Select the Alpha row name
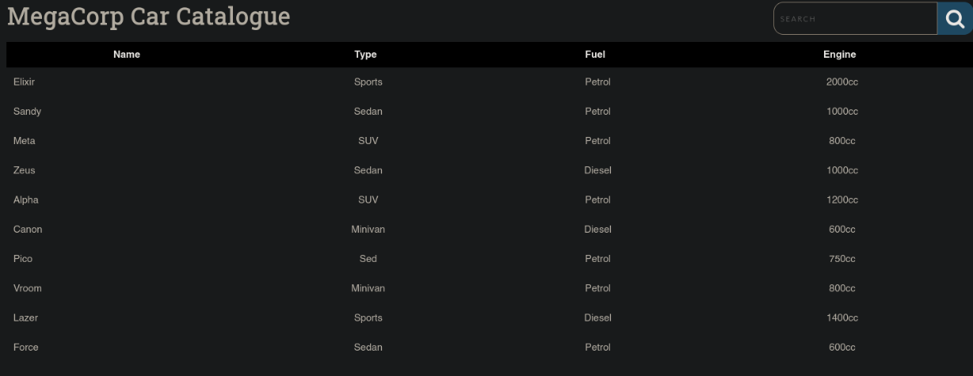The height and width of the screenshot is (376, 973). tap(26, 200)
